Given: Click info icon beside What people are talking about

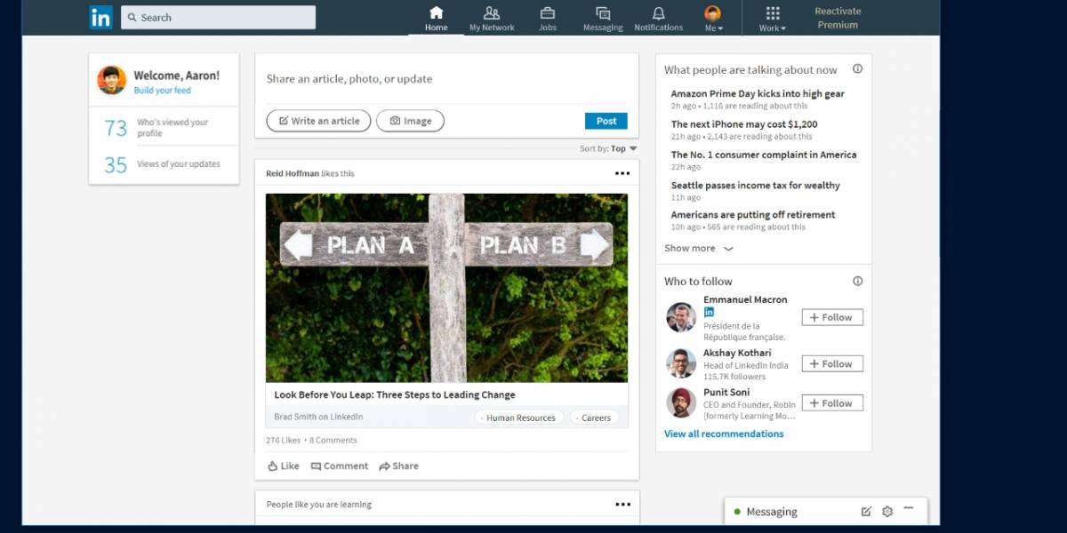Looking at the screenshot, I should click(857, 68).
